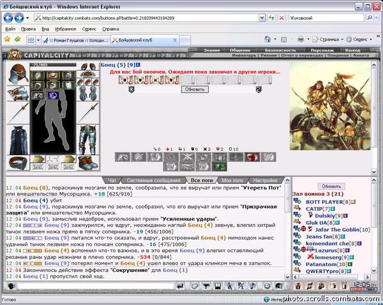Click the money bag icon in bottom bar
383x305 pixels.
tap(297, 286)
